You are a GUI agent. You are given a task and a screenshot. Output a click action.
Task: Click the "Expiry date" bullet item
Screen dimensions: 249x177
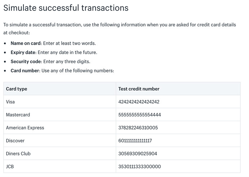[54, 52]
